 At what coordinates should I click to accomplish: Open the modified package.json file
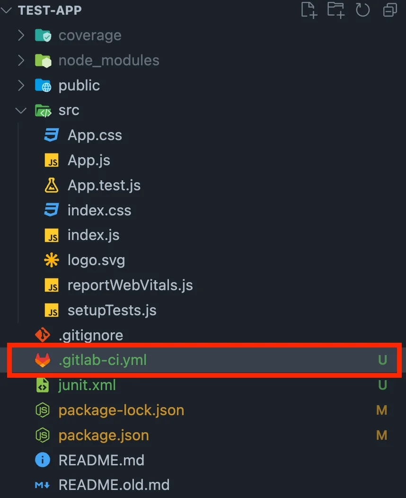[103, 435]
